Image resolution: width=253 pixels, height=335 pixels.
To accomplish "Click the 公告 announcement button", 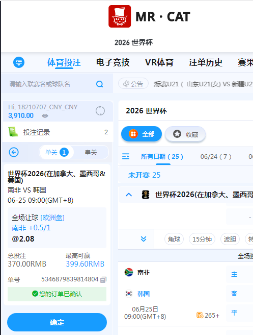I will [133, 84].
